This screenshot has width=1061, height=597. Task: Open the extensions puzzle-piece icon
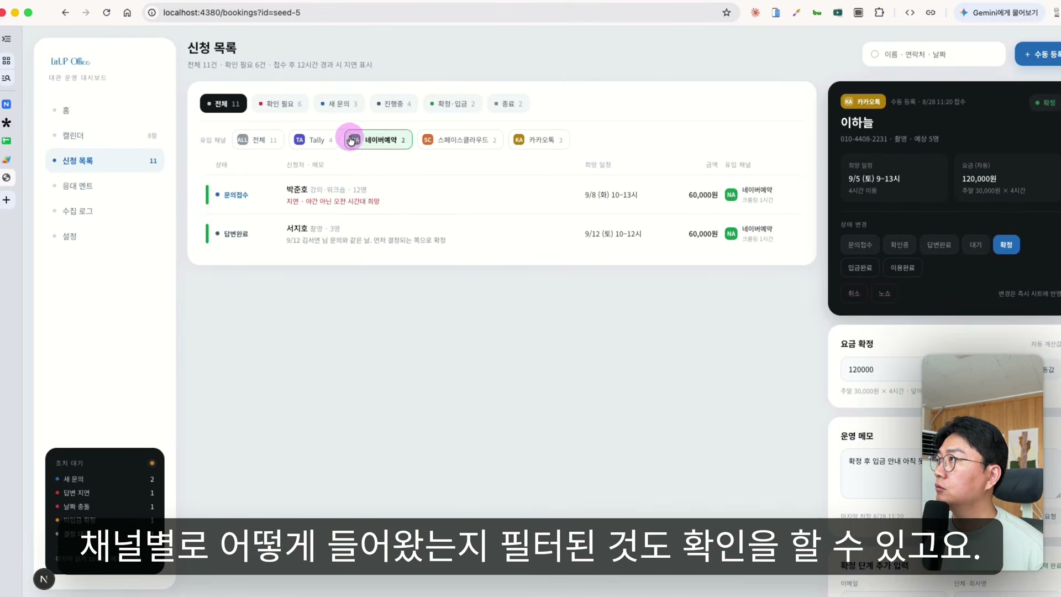pos(879,12)
